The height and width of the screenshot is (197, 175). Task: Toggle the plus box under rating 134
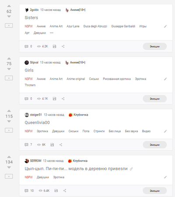tap(9, 176)
